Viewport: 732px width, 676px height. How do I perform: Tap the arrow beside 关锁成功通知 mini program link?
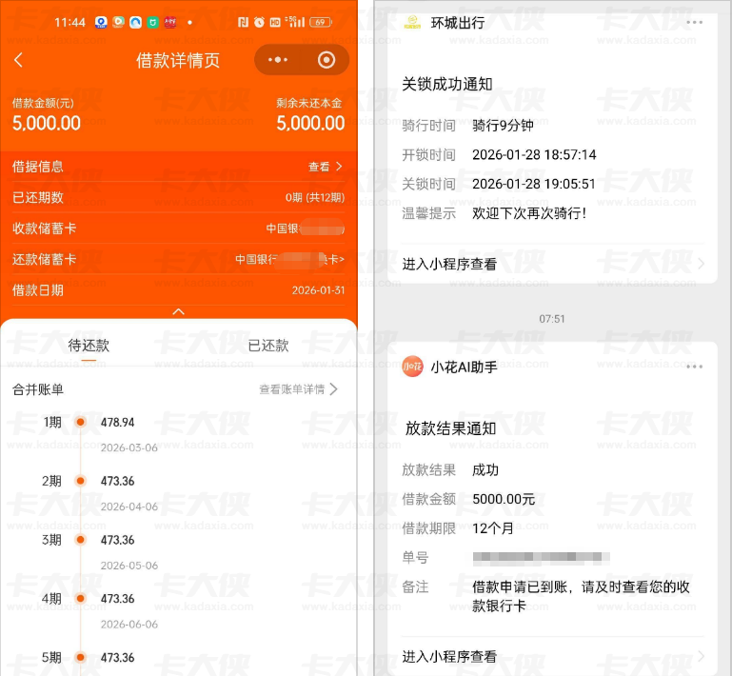coord(701,264)
